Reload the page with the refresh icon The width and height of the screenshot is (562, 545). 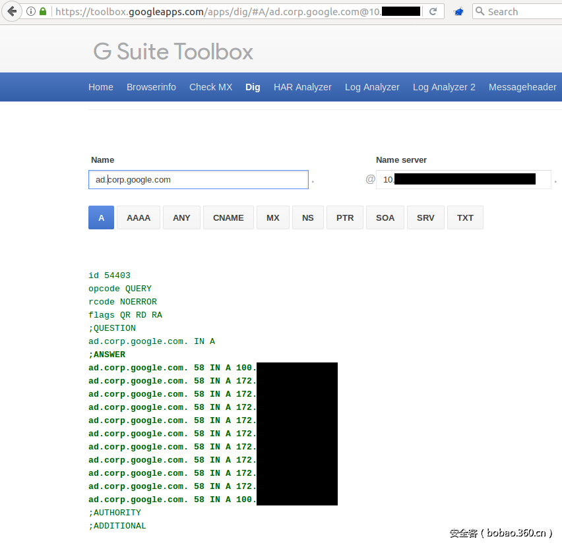(x=433, y=11)
